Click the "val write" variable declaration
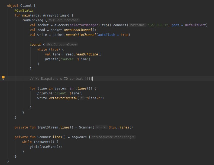The width and height of the screenshot is (214, 165). pyautogui.click(x=38, y=35)
